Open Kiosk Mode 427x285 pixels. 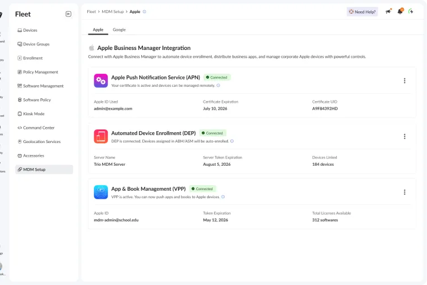(x=31, y=114)
